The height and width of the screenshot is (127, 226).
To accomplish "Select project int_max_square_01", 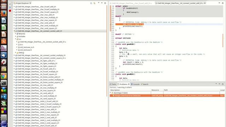I will point(36,90).
